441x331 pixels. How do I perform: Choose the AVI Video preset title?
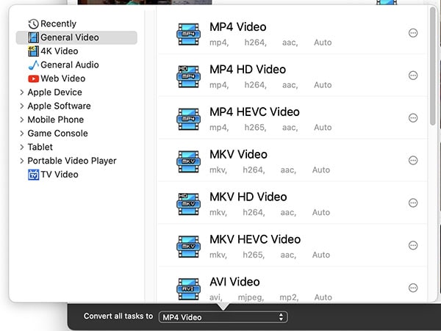point(234,282)
